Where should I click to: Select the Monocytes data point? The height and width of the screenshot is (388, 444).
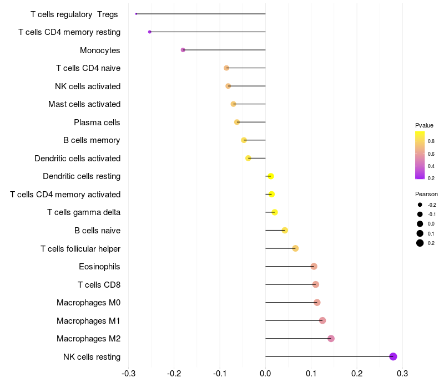(183, 50)
